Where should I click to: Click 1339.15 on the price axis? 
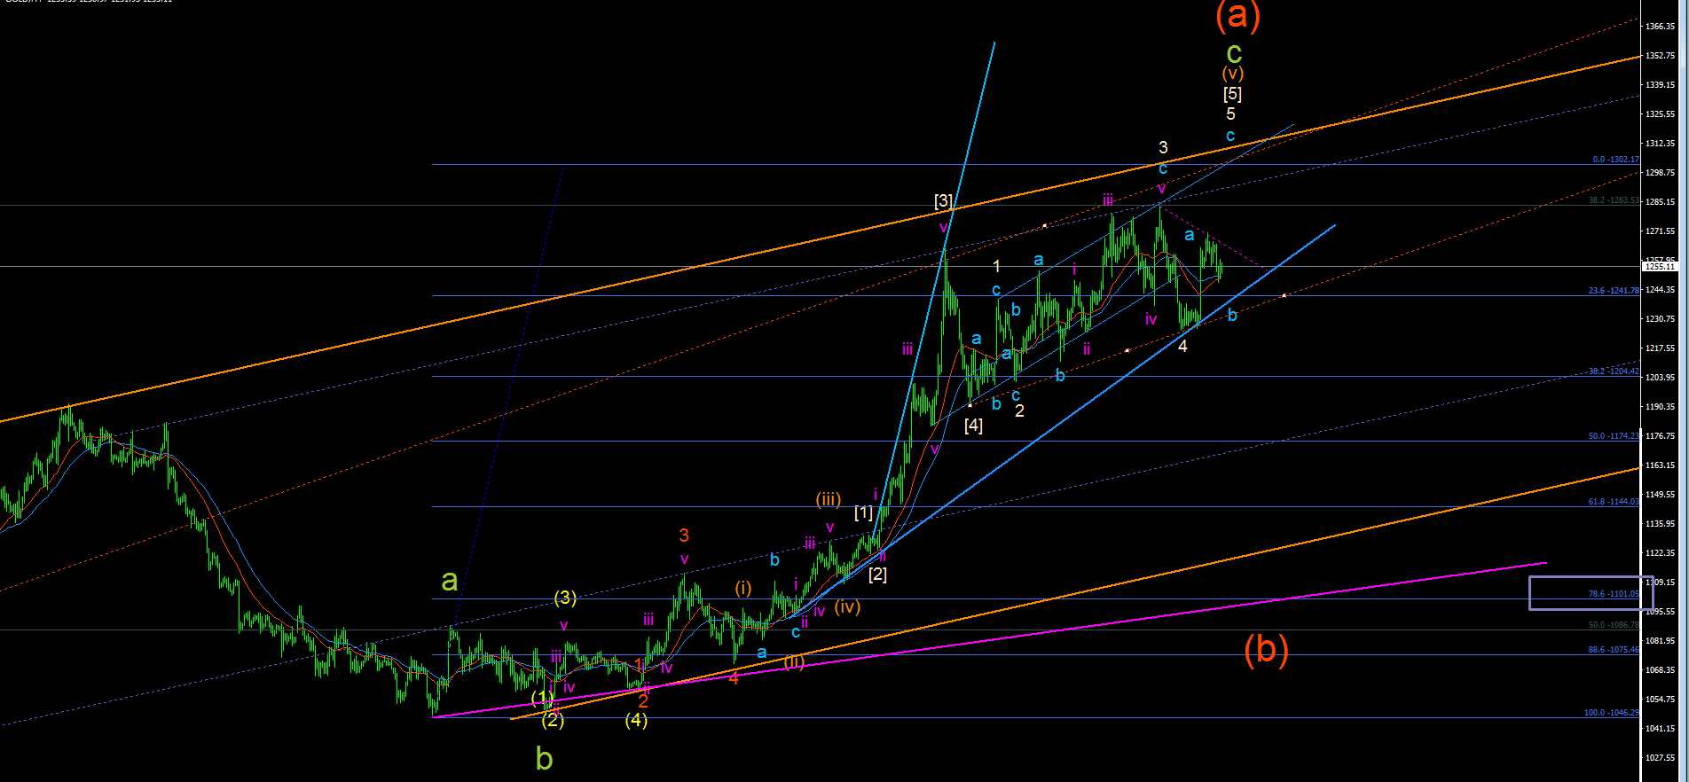tap(1660, 85)
